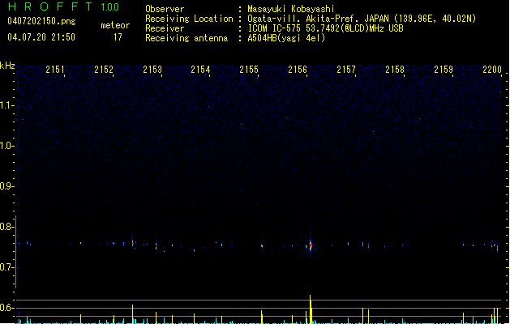Click the 2157 time axis marker
510x324 pixels.
pyautogui.click(x=346, y=70)
